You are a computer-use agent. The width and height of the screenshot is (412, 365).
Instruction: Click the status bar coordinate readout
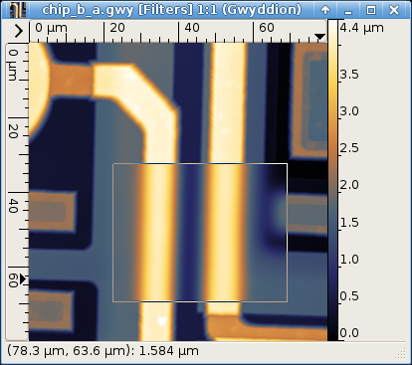(x=103, y=351)
